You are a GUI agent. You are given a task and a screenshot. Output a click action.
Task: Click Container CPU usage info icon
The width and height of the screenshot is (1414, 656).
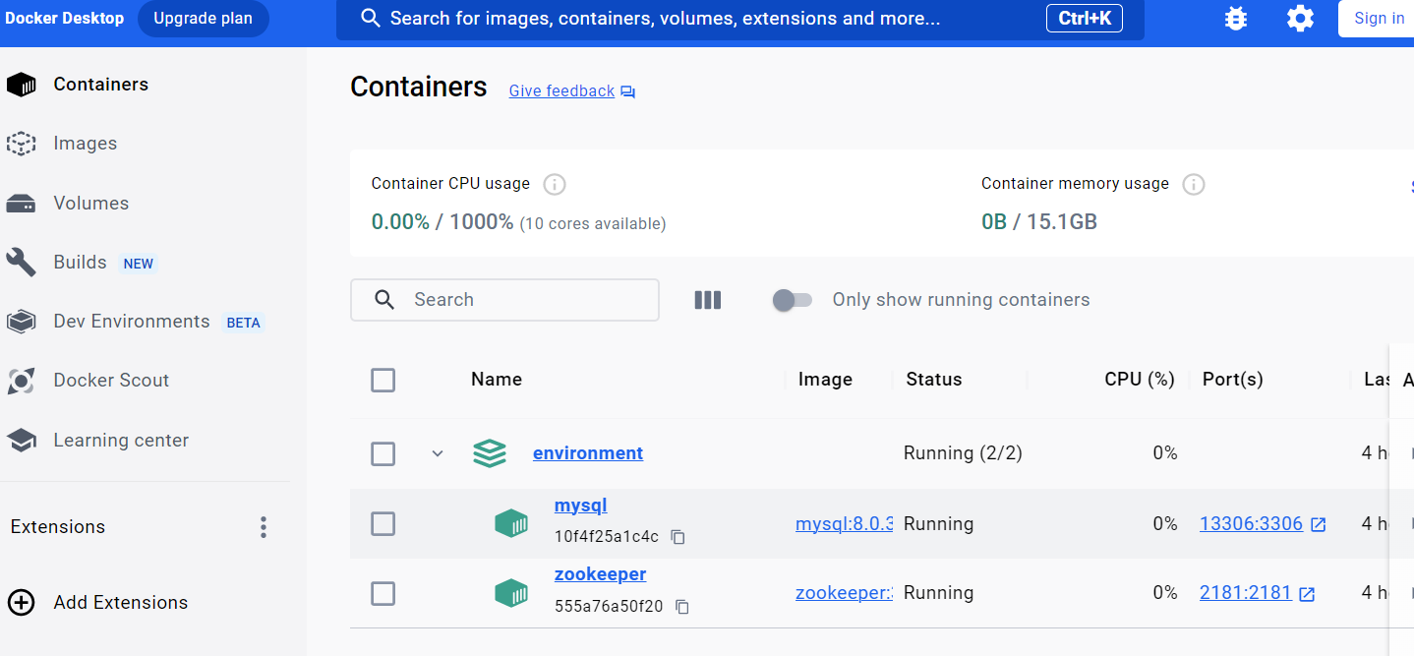click(555, 184)
